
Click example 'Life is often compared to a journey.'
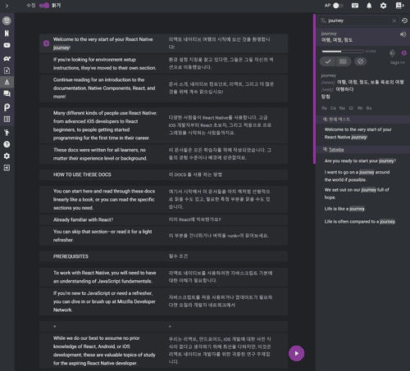360,222
